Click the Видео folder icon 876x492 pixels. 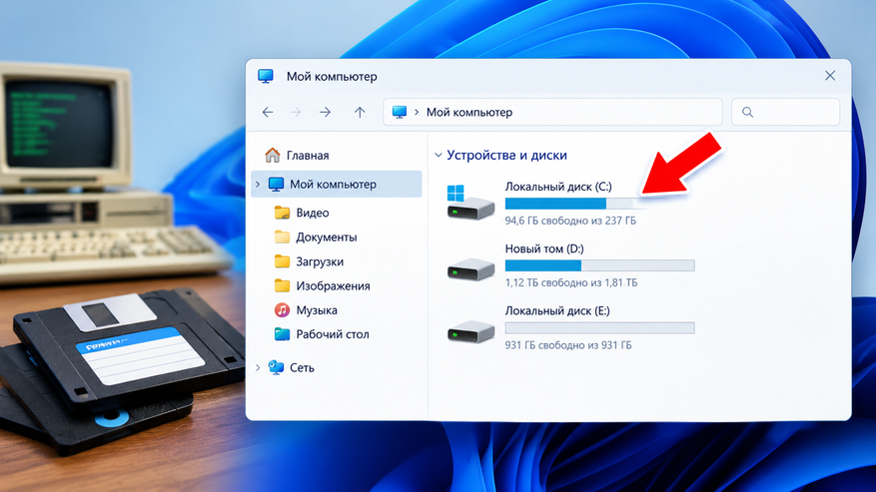[x=282, y=213]
